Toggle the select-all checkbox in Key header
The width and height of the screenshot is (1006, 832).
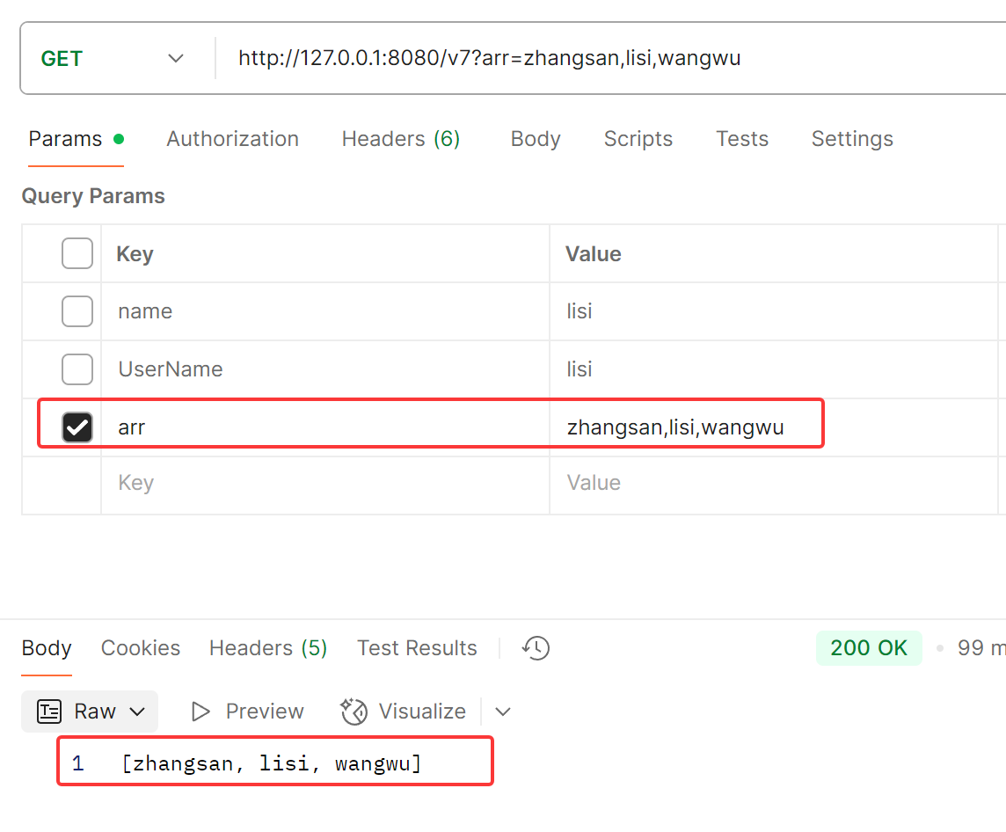(77, 253)
